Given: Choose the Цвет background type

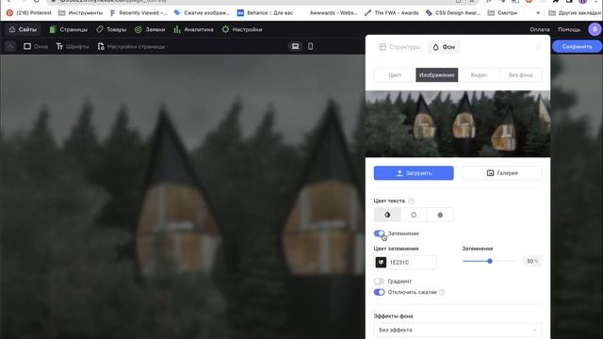Looking at the screenshot, I should coord(395,75).
